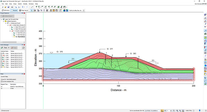Uncheck the analysis 8 - Post checkbox in Solve Manager
The height and width of the screenshot is (112, 207).
pyautogui.click(x=1, y=67)
